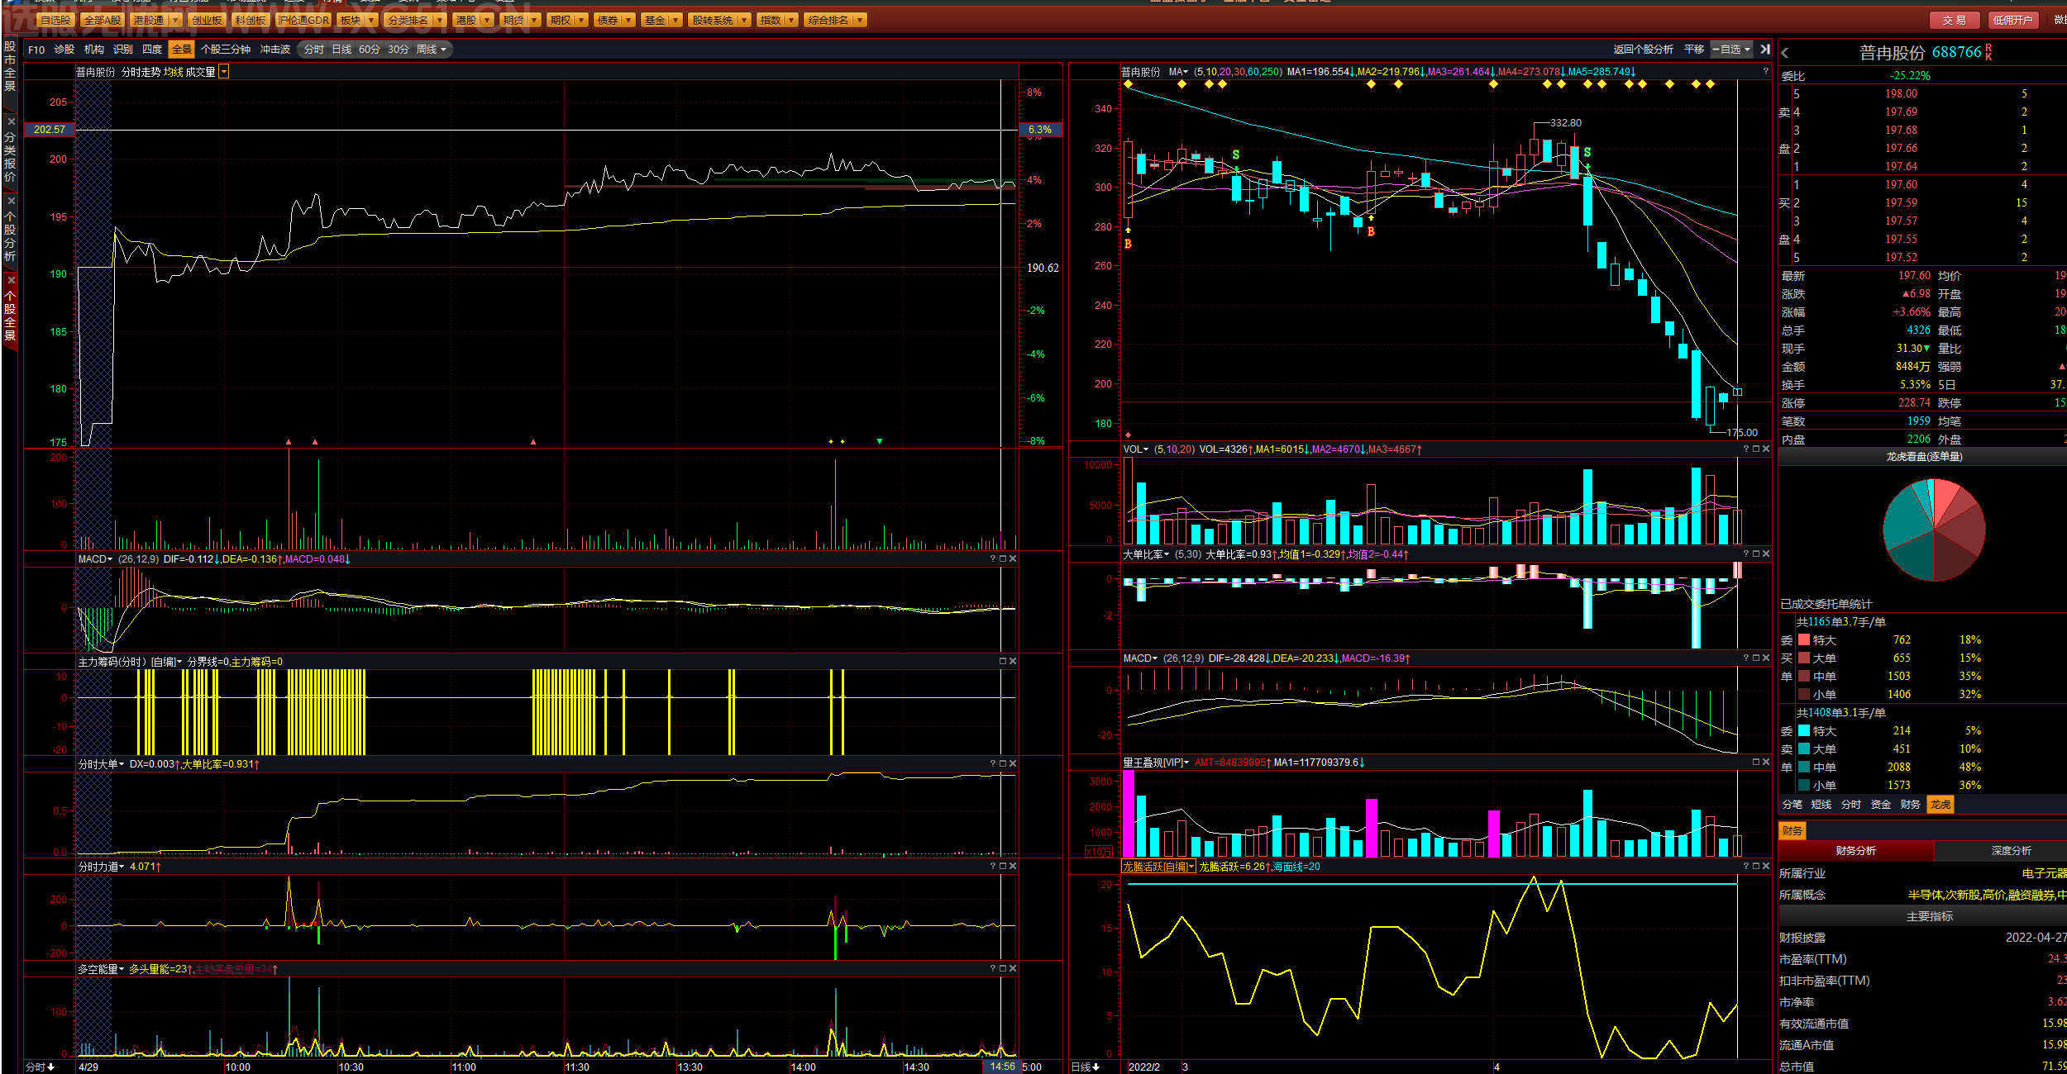Viewport: 2067px width, 1074px height.
Task: Close the 多空能量 indicator panel
Action: pos(1013,969)
